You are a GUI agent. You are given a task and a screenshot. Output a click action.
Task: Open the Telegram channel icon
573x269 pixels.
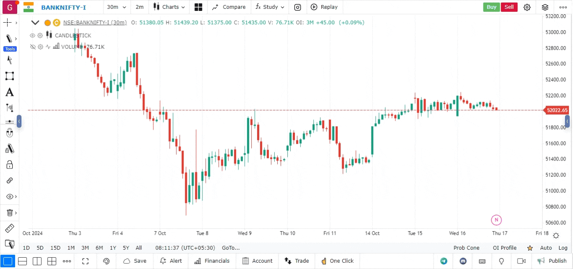tap(444, 261)
